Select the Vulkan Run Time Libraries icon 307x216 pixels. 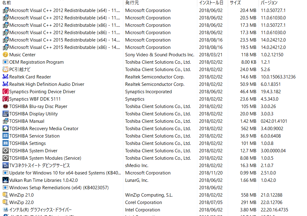tap(5, 180)
